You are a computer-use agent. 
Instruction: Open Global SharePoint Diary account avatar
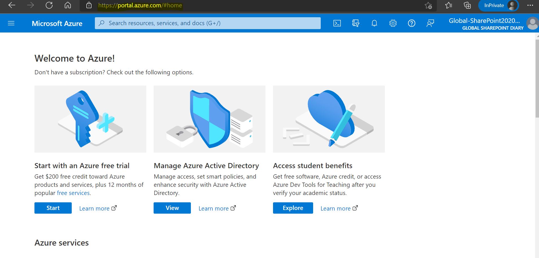[533, 23]
